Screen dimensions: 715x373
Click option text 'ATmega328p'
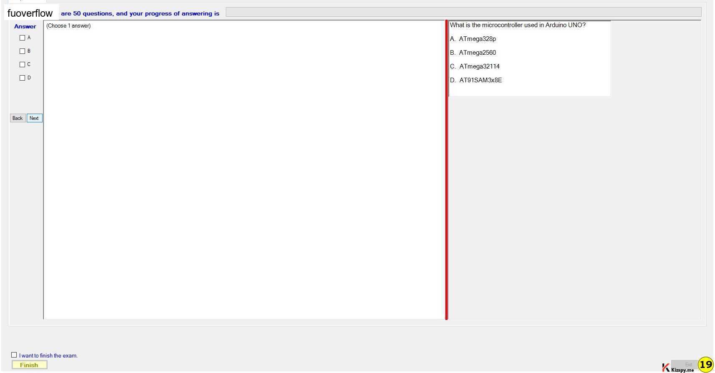pyautogui.click(x=478, y=39)
